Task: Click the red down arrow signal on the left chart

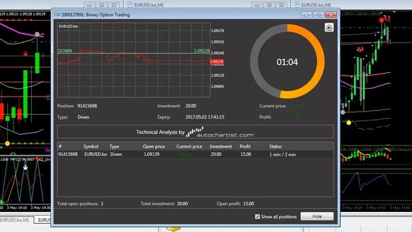Action: (25, 54)
